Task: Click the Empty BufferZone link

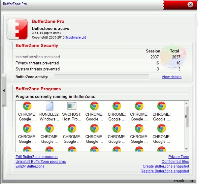Action: pyautogui.click(x=30, y=166)
